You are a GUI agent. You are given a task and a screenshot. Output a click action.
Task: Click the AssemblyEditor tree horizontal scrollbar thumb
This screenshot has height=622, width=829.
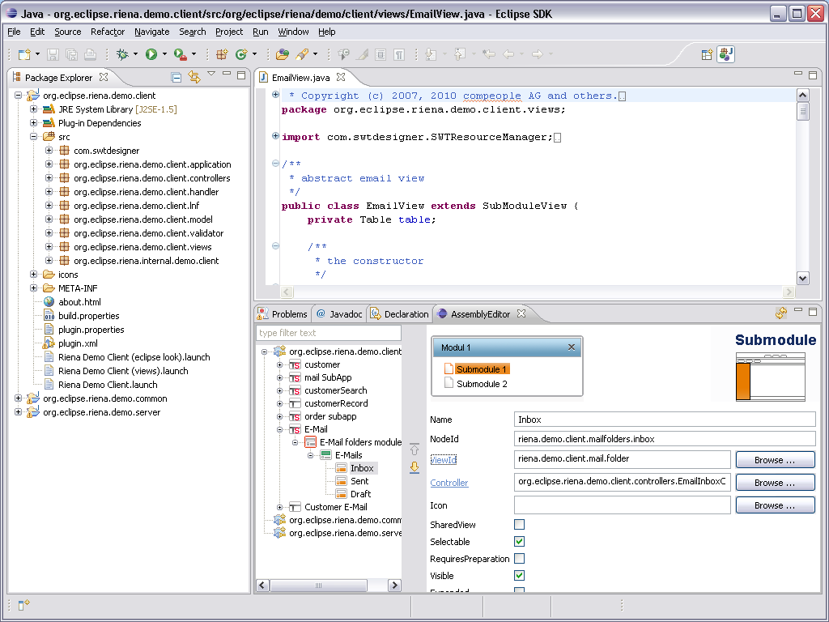point(318,585)
